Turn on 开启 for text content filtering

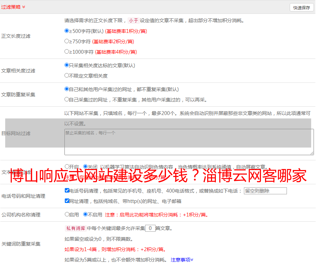67,167
